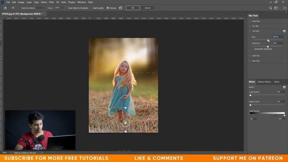Image resolution: width=288 pixels, height=162 pixels.
Task: Check Symmetric Distortion option
Action: tap(253, 49)
